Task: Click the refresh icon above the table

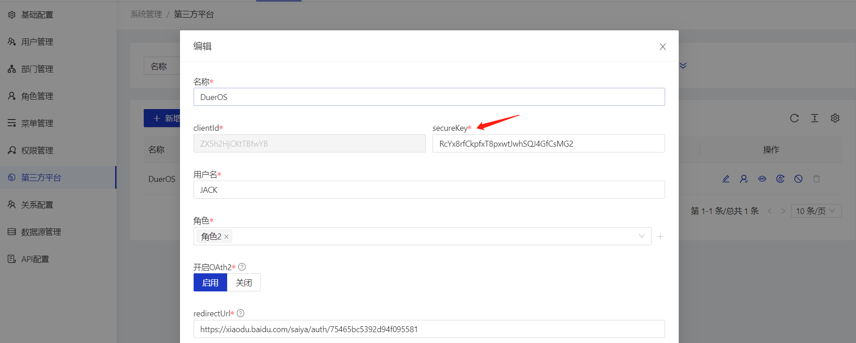Action: click(794, 118)
